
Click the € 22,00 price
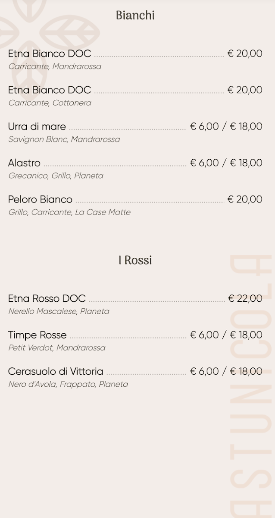tap(245, 298)
